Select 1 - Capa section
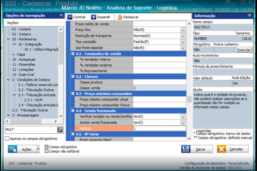Viewport: 257px width, 171px height. pyautogui.click(x=19, y=54)
